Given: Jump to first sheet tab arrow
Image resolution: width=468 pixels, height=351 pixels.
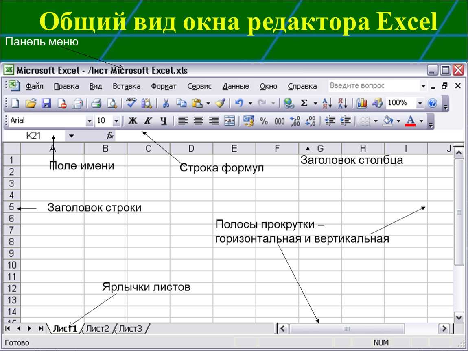Looking at the screenshot, I should tap(8, 329).
